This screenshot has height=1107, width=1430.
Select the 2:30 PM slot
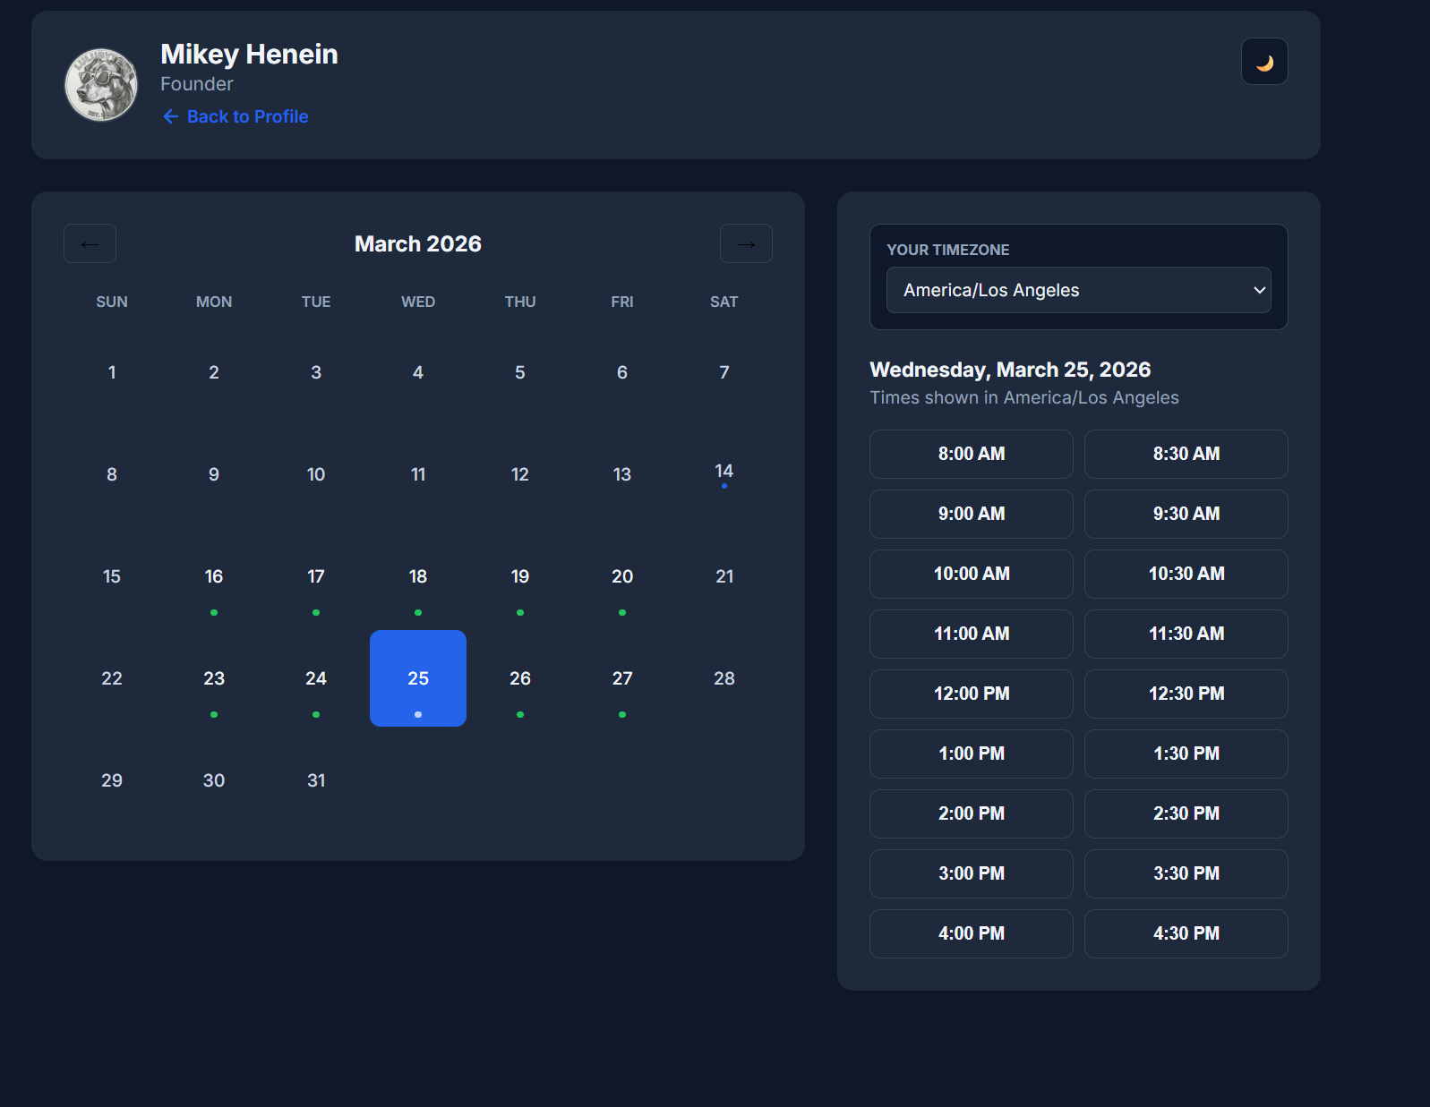point(1186,813)
